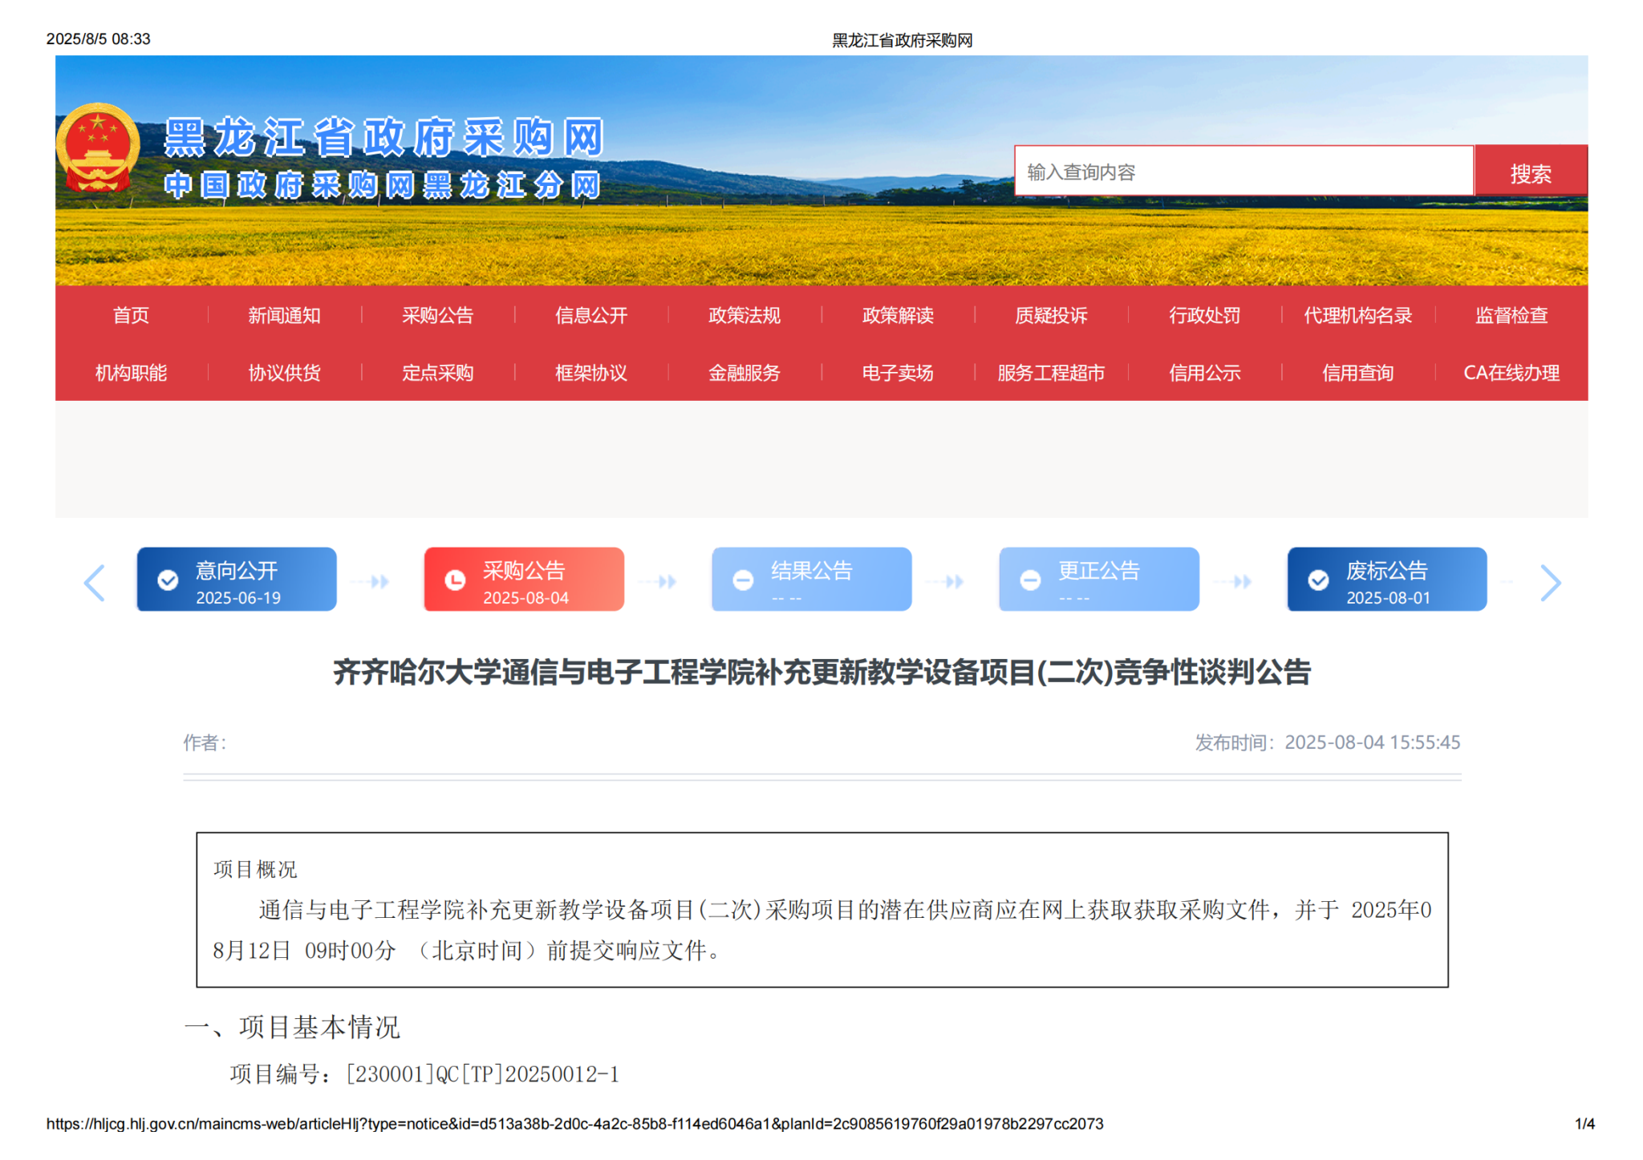
Task: Select 质疑投诉 in the navigation bar
Action: click(x=1051, y=316)
